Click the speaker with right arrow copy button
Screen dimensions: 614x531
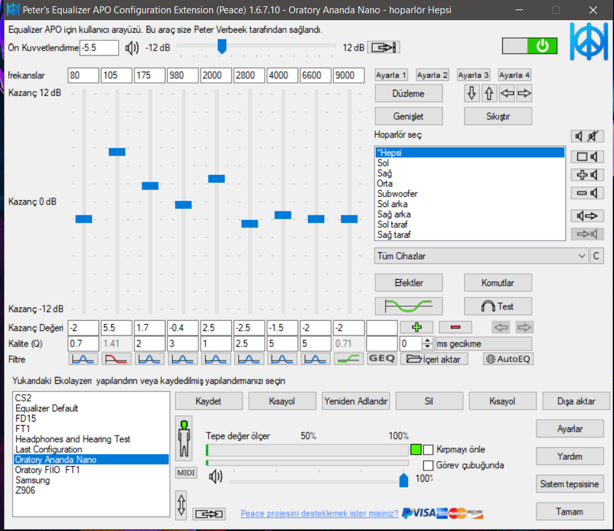click(x=587, y=215)
